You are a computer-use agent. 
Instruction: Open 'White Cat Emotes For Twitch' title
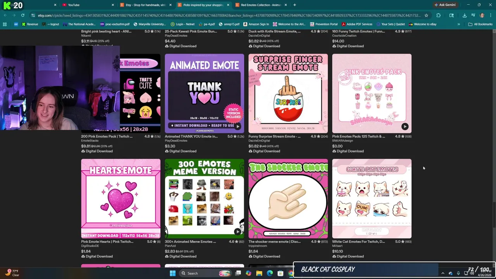[x=358, y=241]
